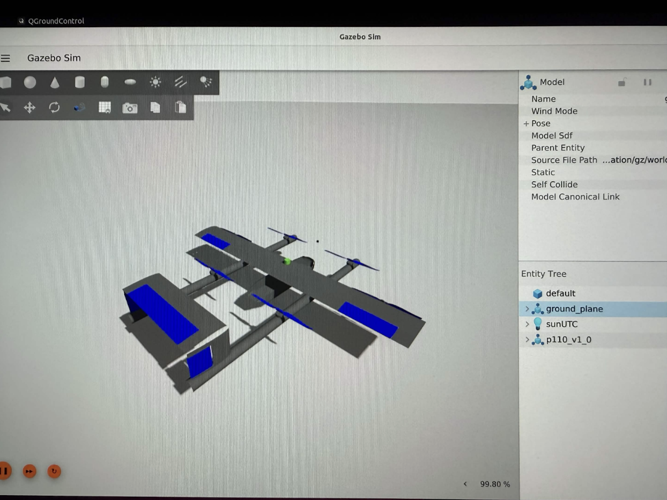
Task: Expand the sunUTC tree entry
Action: pyautogui.click(x=527, y=324)
